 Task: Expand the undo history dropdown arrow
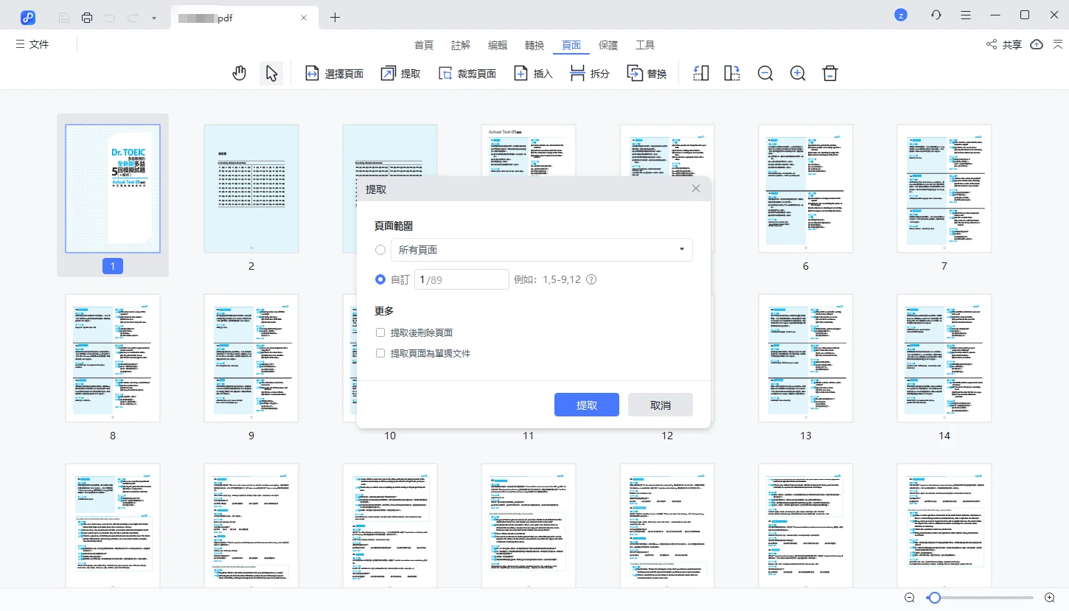153,16
